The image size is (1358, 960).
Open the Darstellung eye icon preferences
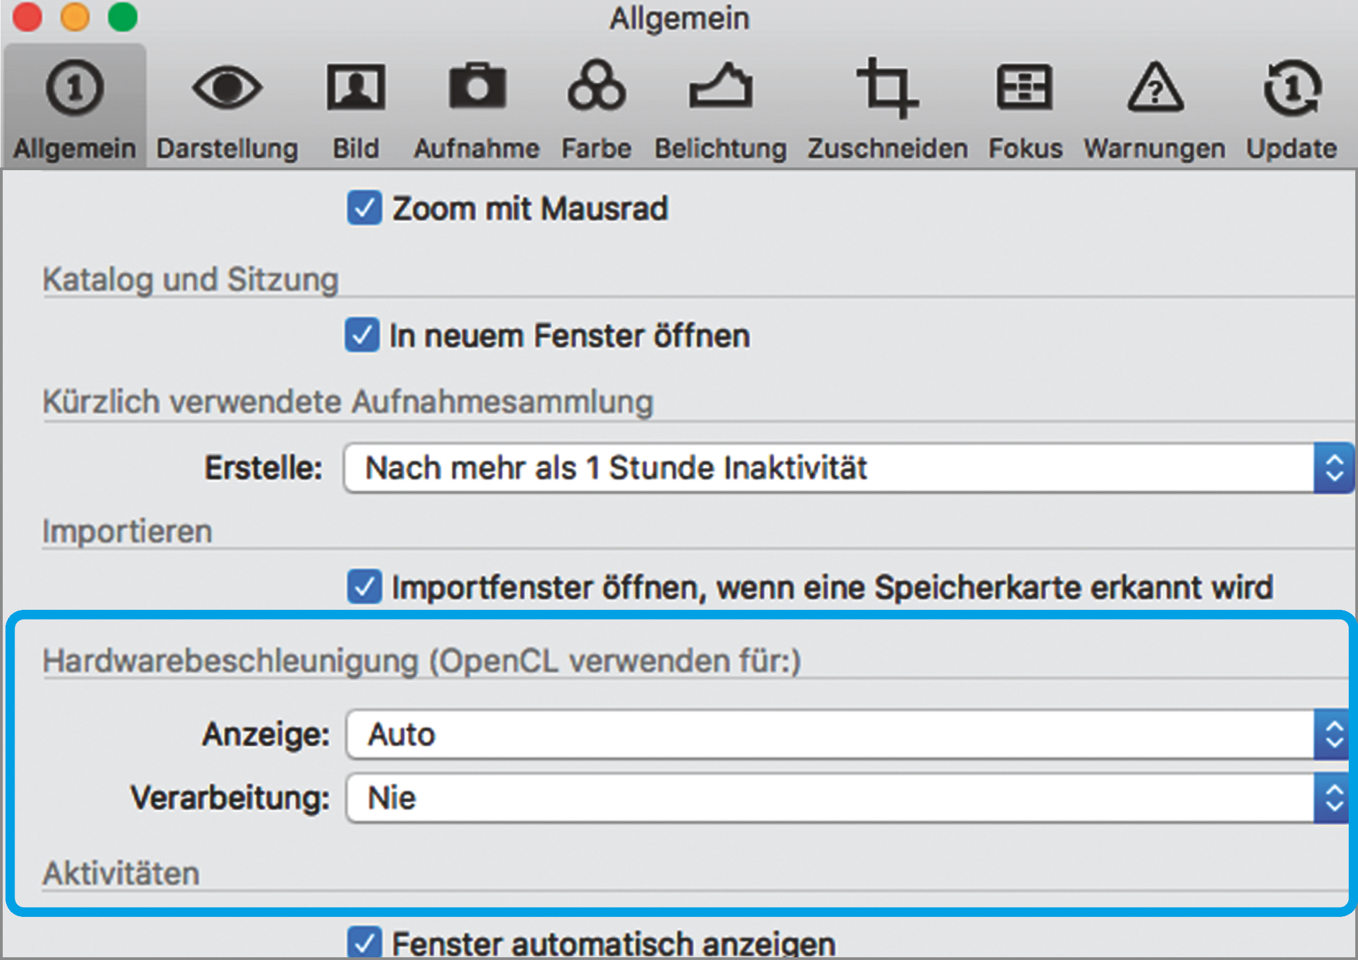coord(227,88)
